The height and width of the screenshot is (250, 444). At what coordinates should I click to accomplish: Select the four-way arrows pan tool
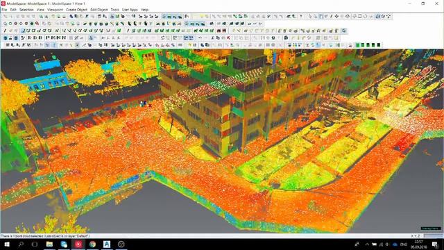336,17
